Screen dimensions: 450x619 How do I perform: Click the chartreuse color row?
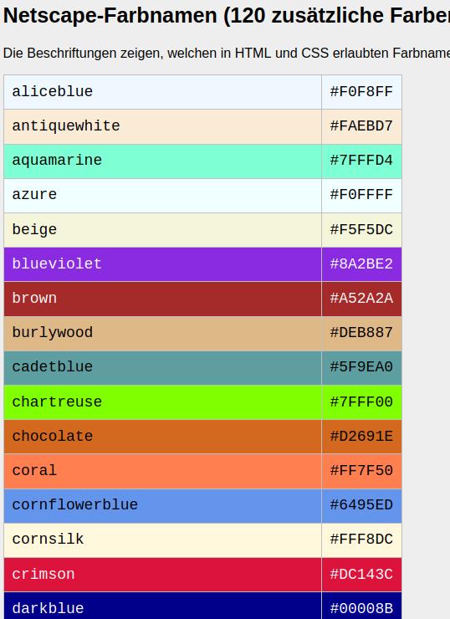pyautogui.click(x=203, y=402)
